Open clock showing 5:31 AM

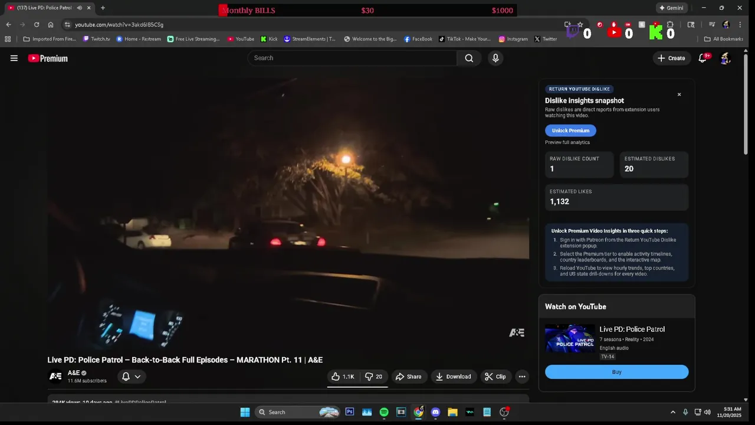tap(728, 412)
